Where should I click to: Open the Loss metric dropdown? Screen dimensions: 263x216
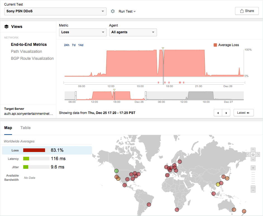click(x=83, y=32)
